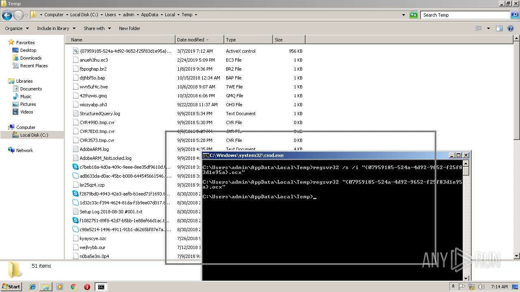Viewport: 520px width, 292px height.
Task: Click the Computer breadcrumb segment
Action: 54,15
